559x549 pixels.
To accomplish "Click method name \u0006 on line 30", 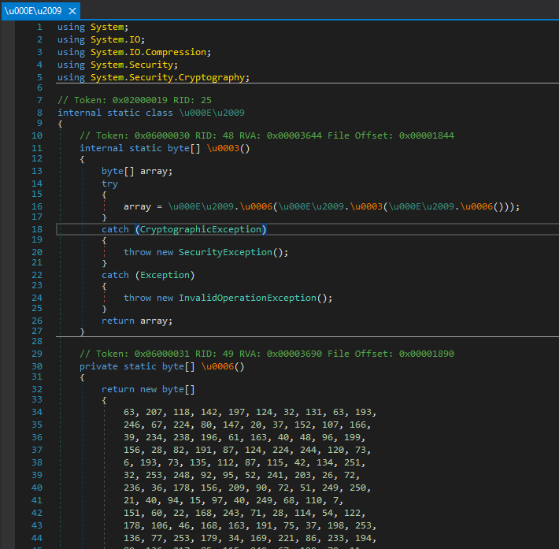I will [x=217, y=366].
